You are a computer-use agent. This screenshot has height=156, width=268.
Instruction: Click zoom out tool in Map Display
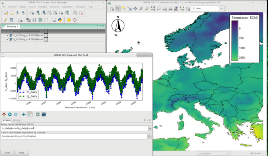coord(147,8)
